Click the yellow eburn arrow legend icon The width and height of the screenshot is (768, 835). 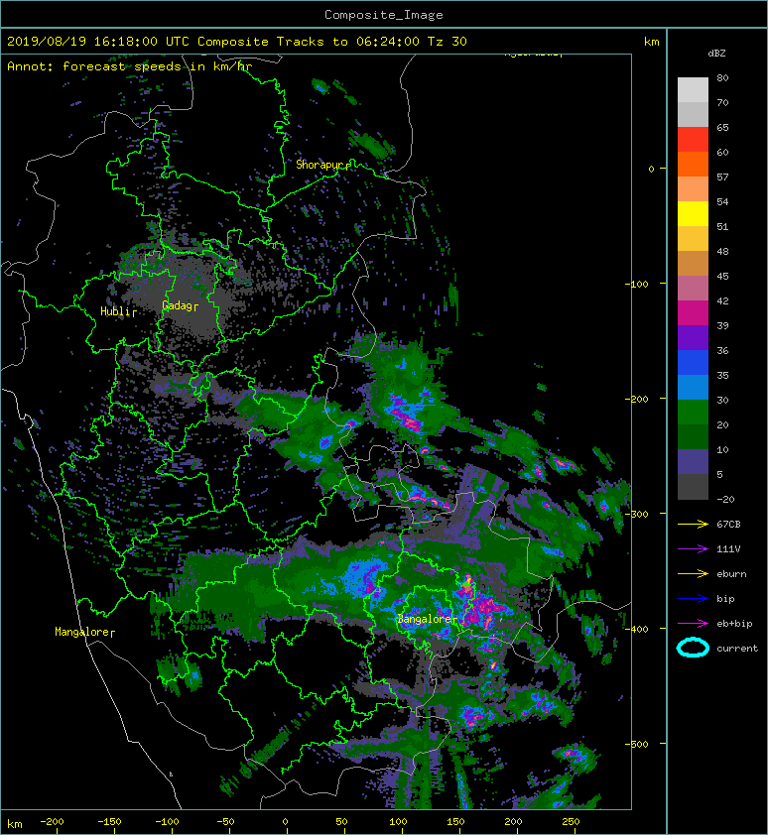(x=693, y=573)
